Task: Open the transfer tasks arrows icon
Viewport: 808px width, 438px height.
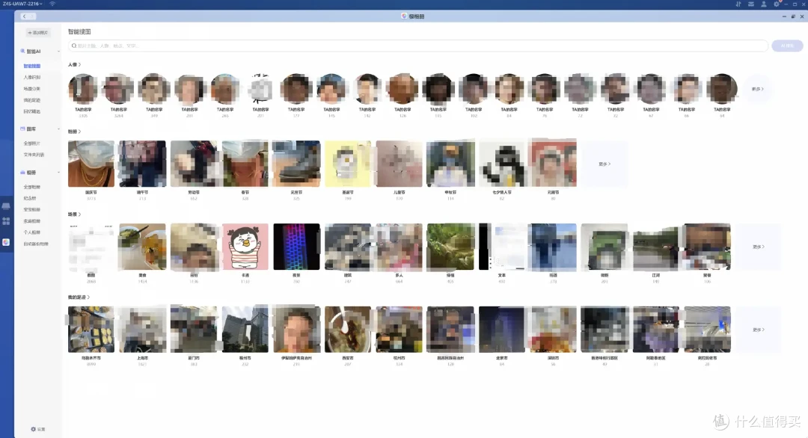Action: pos(738,4)
